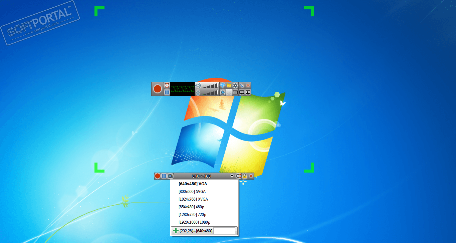Toggle the yellow padlock lock-region icon
Screen dimensions: 456x243
[x=245, y=176]
